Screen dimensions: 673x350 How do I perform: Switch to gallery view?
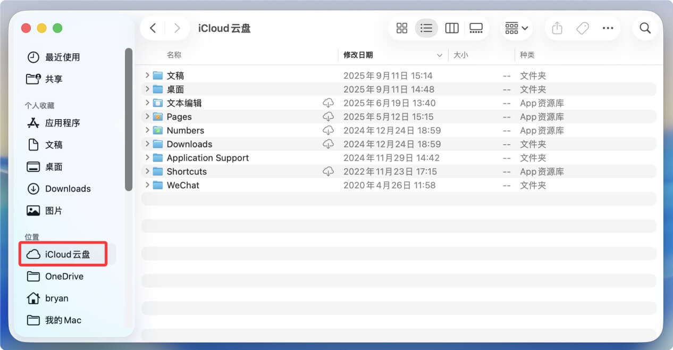[x=476, y=28]
